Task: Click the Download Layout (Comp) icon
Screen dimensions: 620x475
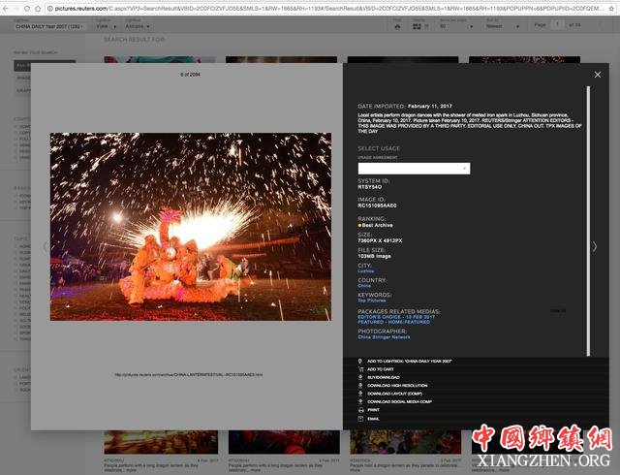Action: coord(358,394)
